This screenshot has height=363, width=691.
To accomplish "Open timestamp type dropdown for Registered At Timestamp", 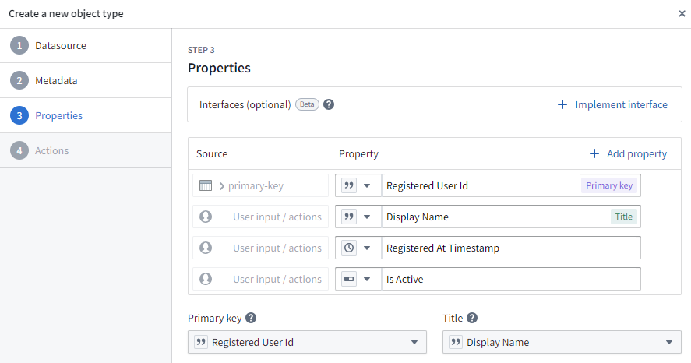I will [x=358, y=248].
